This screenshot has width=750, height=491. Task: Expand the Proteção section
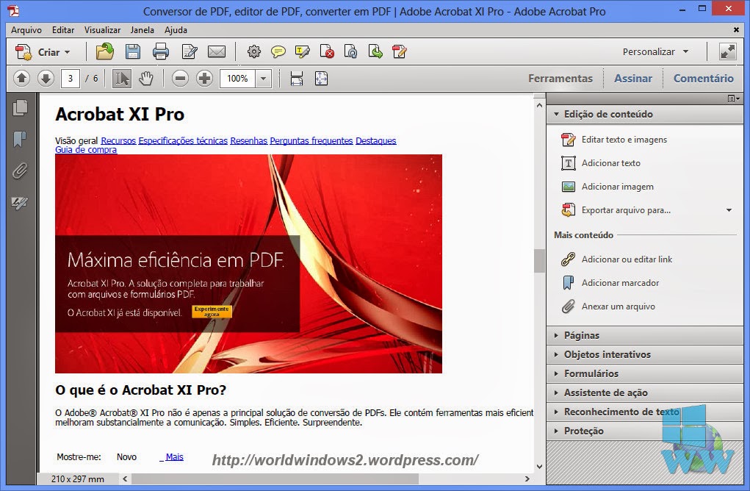[x=644, y=431]
